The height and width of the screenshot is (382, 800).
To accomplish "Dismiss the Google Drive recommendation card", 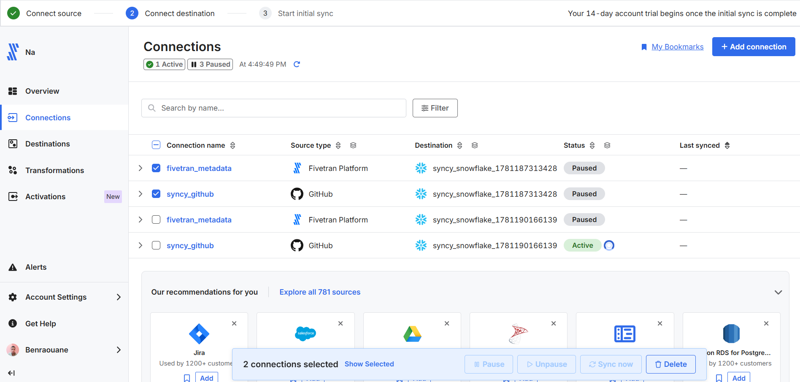I will [447, 323].
